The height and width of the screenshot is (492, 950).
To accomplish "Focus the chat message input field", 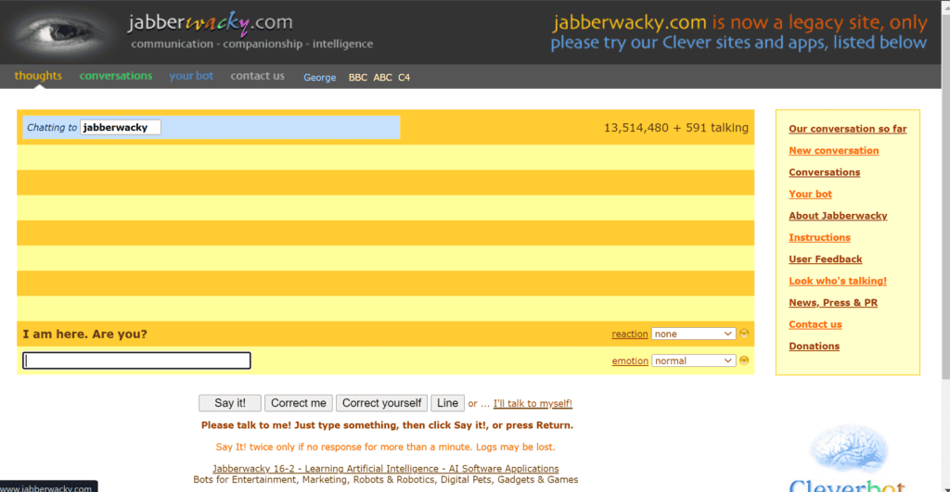I will pos(136,360).
